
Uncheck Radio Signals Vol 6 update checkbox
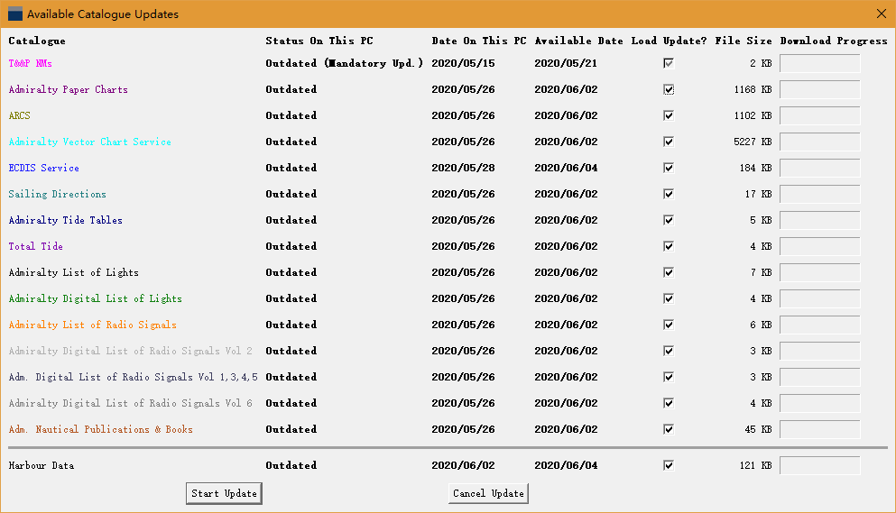click(x=669, y=403)
